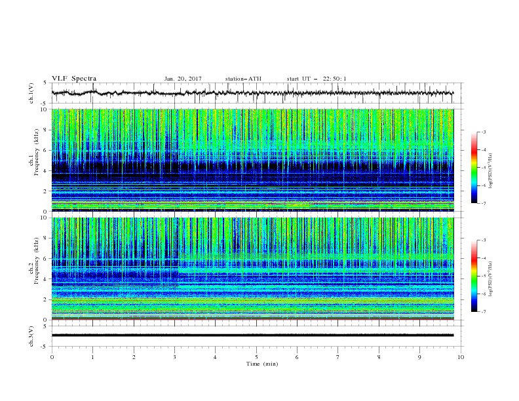Click the ch.1 spectrogram plot
This screenshot has height=401, width=519.
(x=252, y=160)
